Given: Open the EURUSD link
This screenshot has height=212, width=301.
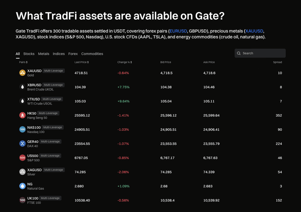Looking at the screenshot, I should 178,31.
